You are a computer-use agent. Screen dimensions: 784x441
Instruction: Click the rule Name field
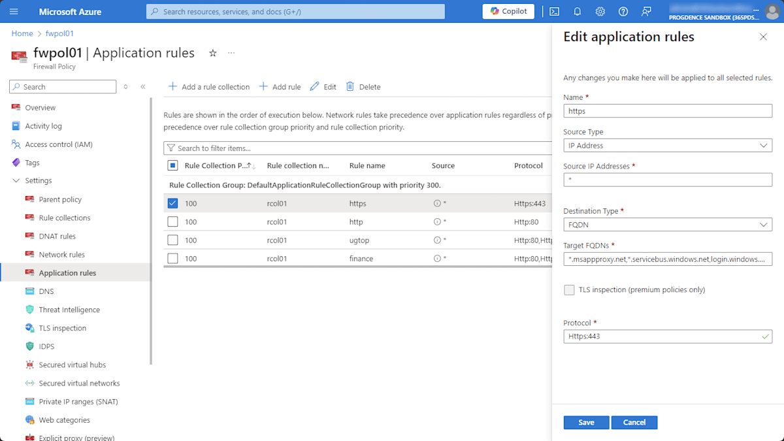tap(668, 111)
